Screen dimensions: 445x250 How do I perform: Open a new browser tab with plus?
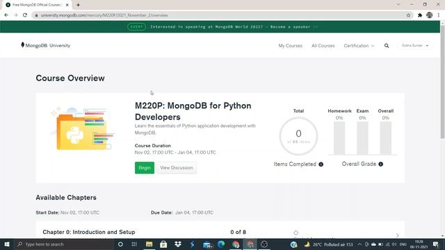click(x=78, y=5)
